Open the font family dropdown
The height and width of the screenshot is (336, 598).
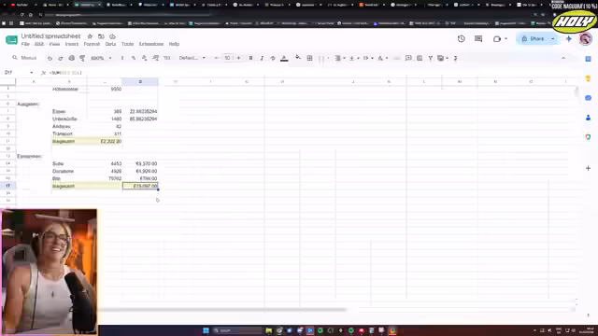coord(192,58)
